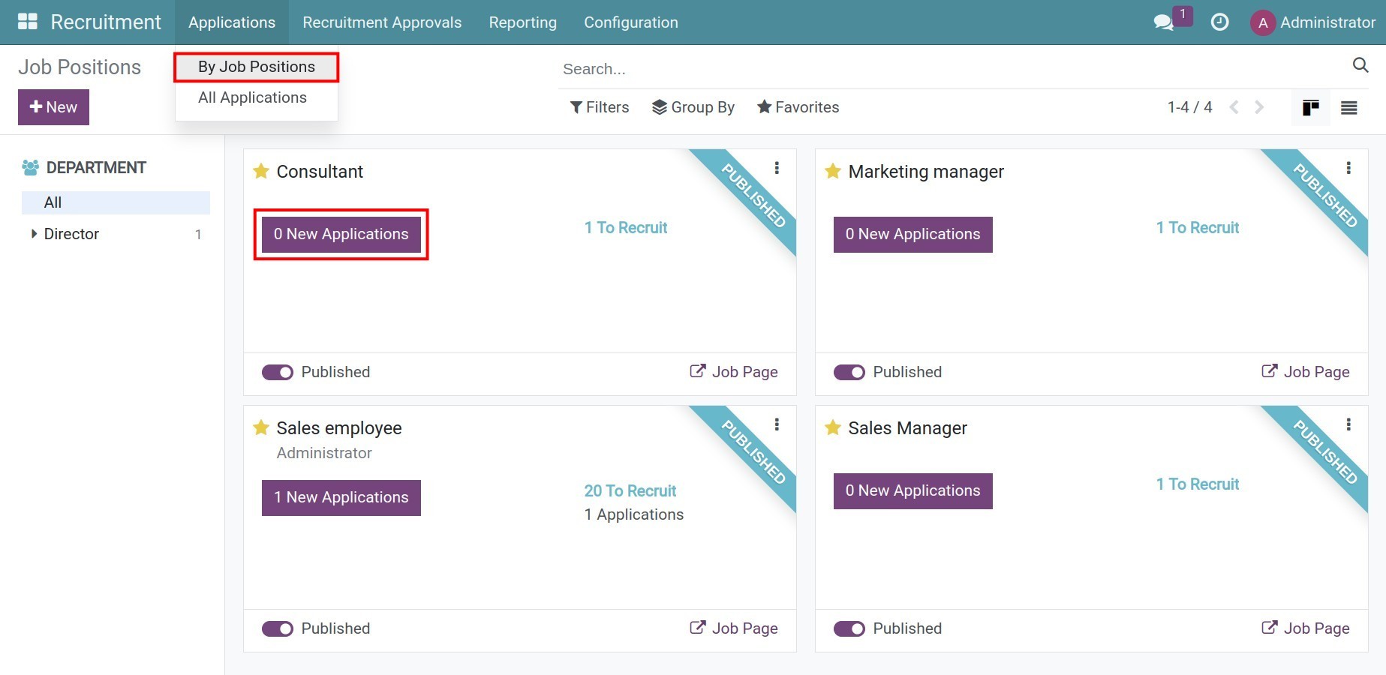Select All Applications from the menu
This screenshot has width=1386, height=675.
[252, 97]
